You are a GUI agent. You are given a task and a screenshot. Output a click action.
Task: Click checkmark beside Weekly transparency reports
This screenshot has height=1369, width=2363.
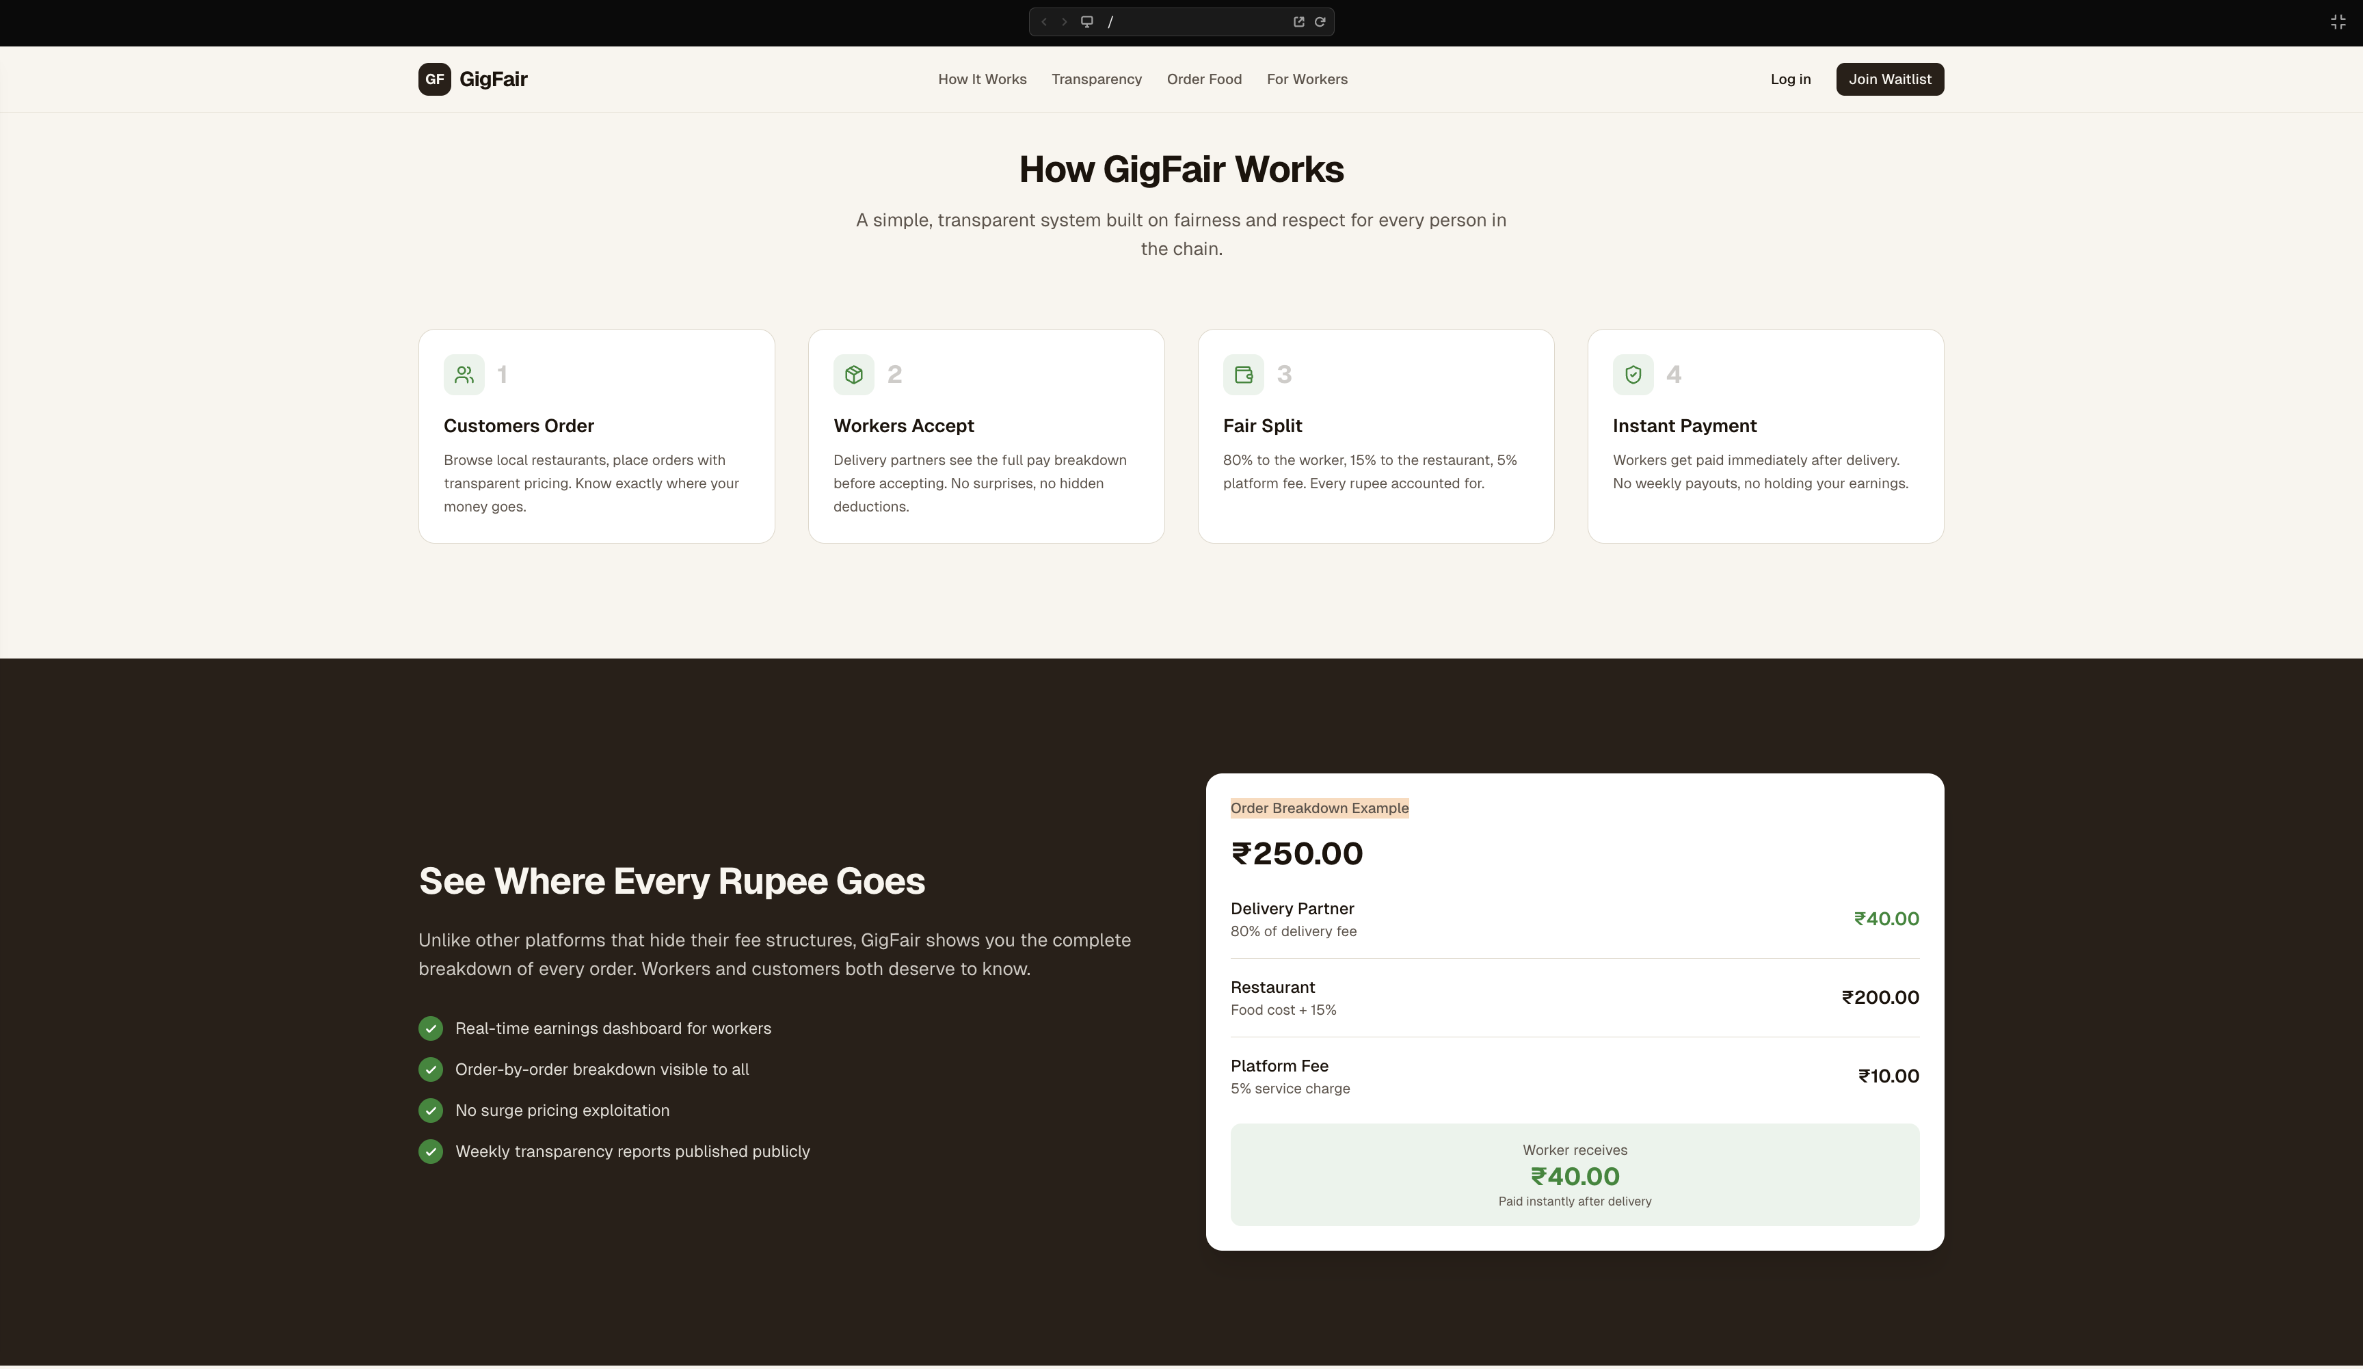point(430,1152)
